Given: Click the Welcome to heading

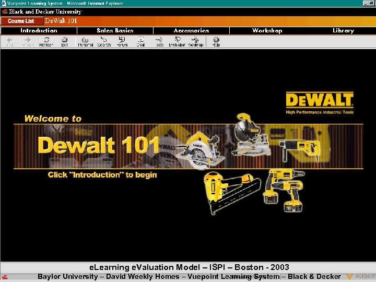Looking at the screenshot, I should (x=53, y=119).
